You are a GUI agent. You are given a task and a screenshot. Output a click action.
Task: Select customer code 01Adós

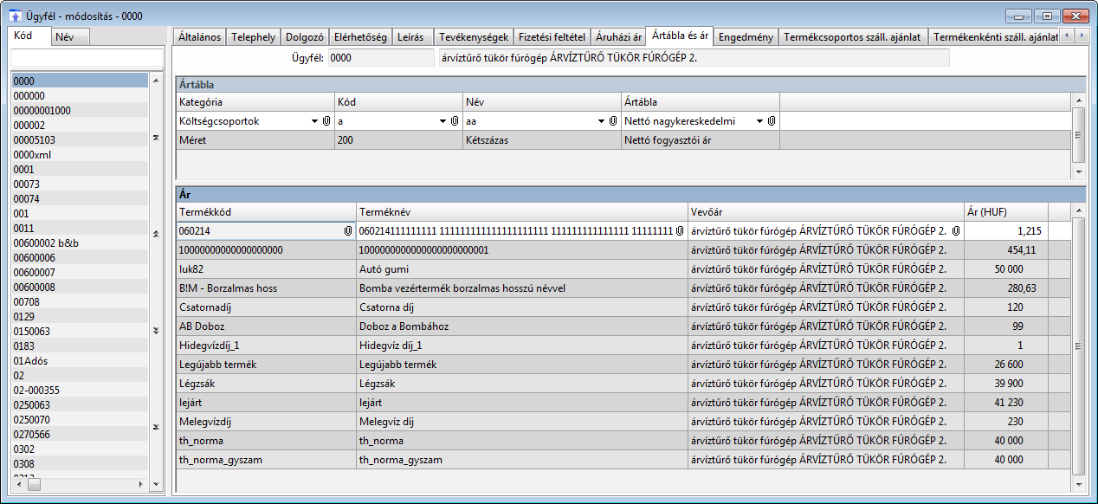coord(80,360)
